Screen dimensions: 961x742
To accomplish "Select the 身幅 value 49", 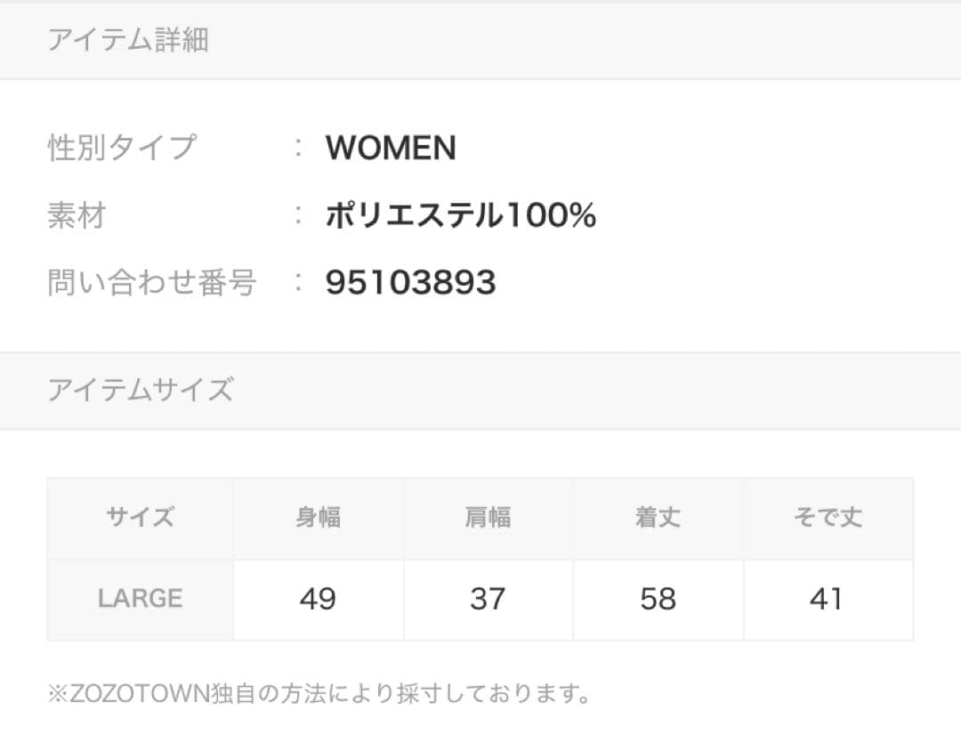I will pos(318,599).
